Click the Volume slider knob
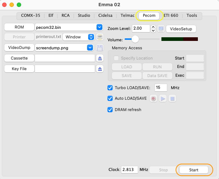This screenshot has width=219, height=179. pyautogui.click(x=135, y=39)
